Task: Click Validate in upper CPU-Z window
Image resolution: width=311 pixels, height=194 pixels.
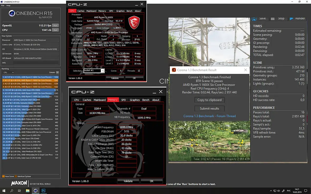Action: 115,78
